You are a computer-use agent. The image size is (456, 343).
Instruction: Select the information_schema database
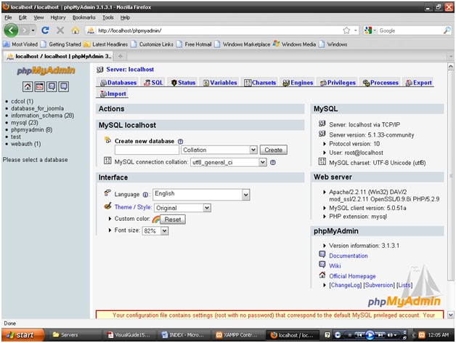pos(42,116)
